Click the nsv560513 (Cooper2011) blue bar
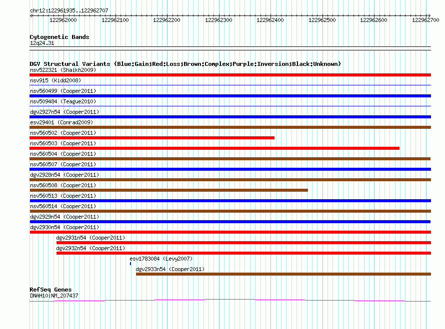 pyautogui.click(x=230, y=201)
